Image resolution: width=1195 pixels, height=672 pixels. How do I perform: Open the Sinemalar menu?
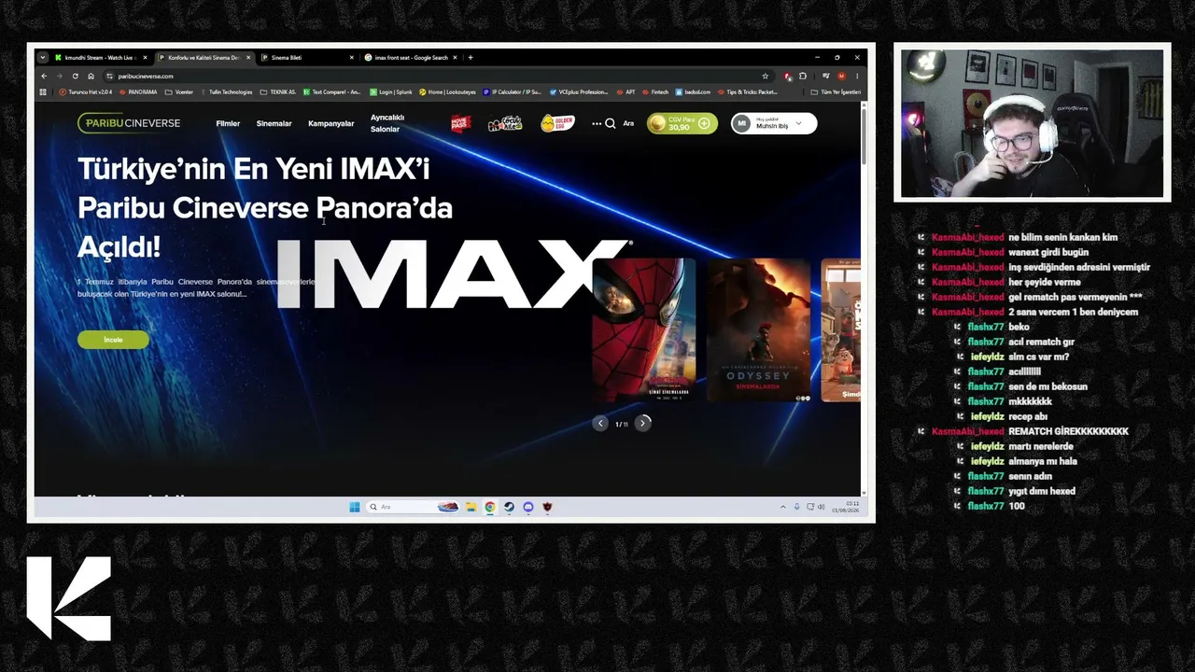click(274, 123)
